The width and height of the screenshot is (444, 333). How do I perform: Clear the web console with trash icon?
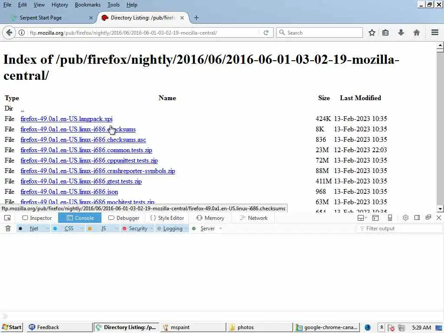tap(8, 228)
